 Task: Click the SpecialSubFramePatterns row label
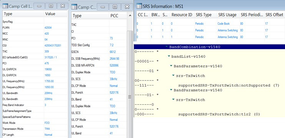[17, 117]
